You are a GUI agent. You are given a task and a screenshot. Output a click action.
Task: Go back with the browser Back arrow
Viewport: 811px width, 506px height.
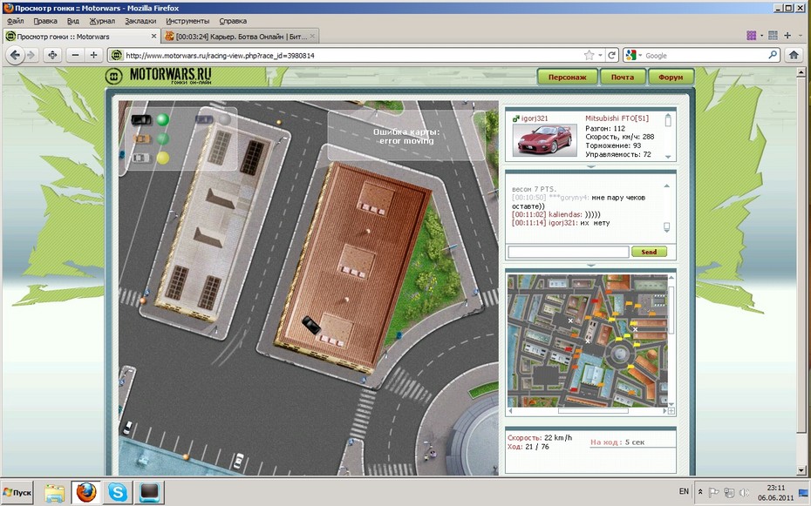click(15, 55)
